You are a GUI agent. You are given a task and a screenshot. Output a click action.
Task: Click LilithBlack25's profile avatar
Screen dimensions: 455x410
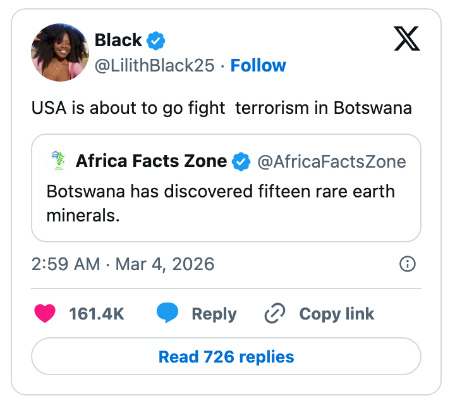pyautogui.click(x=59, y=53)
